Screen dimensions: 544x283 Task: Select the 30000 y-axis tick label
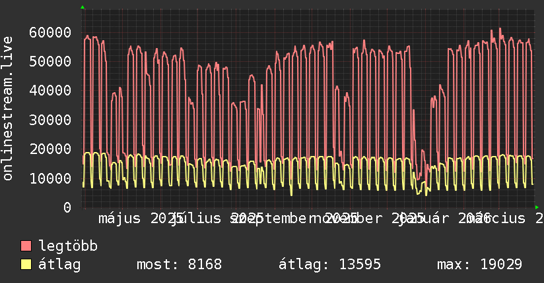tap(51, 120)
